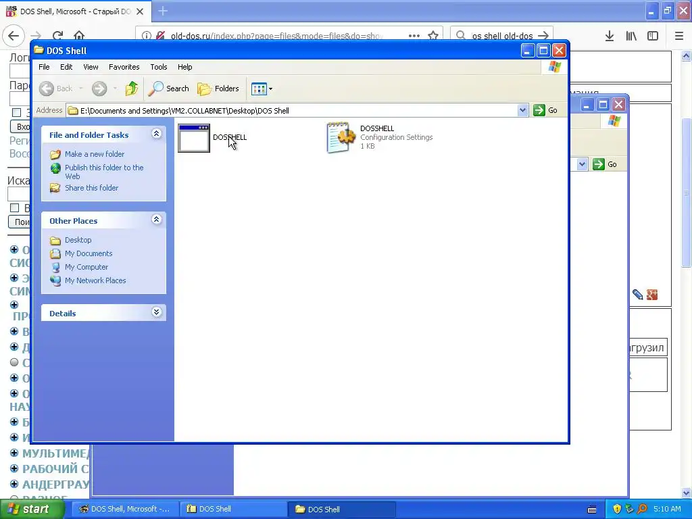Open the File menu
692x519 pixels.
tap(44, 67)
